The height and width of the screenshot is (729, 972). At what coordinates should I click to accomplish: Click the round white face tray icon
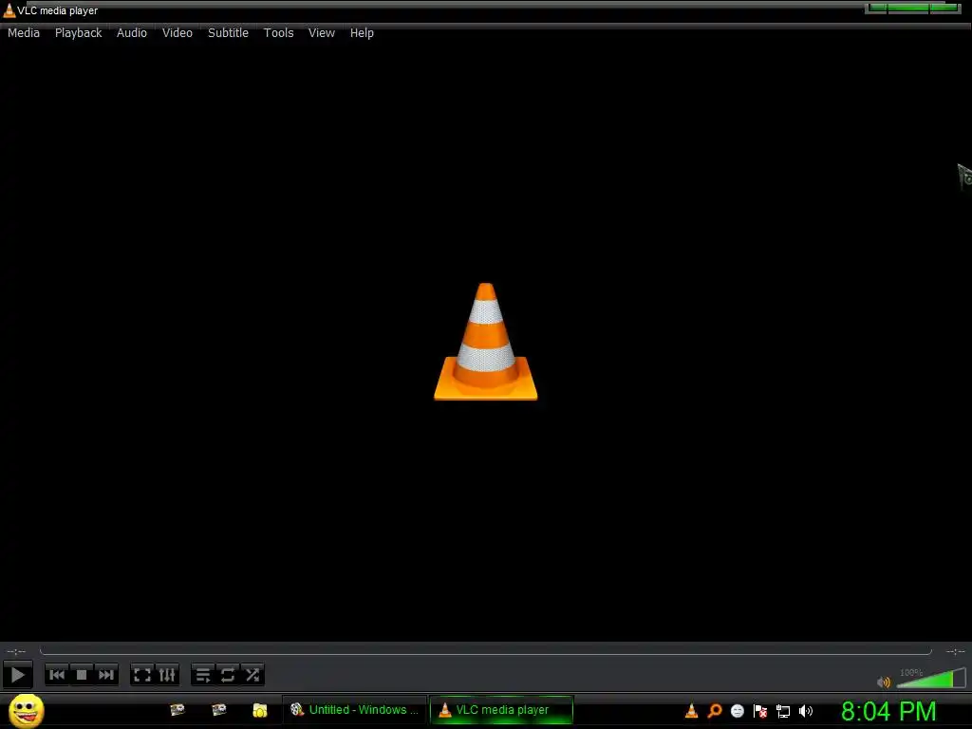[737, 711]
